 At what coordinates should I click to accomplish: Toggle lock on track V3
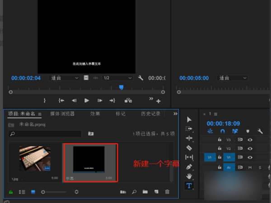[x=220, y=139]
